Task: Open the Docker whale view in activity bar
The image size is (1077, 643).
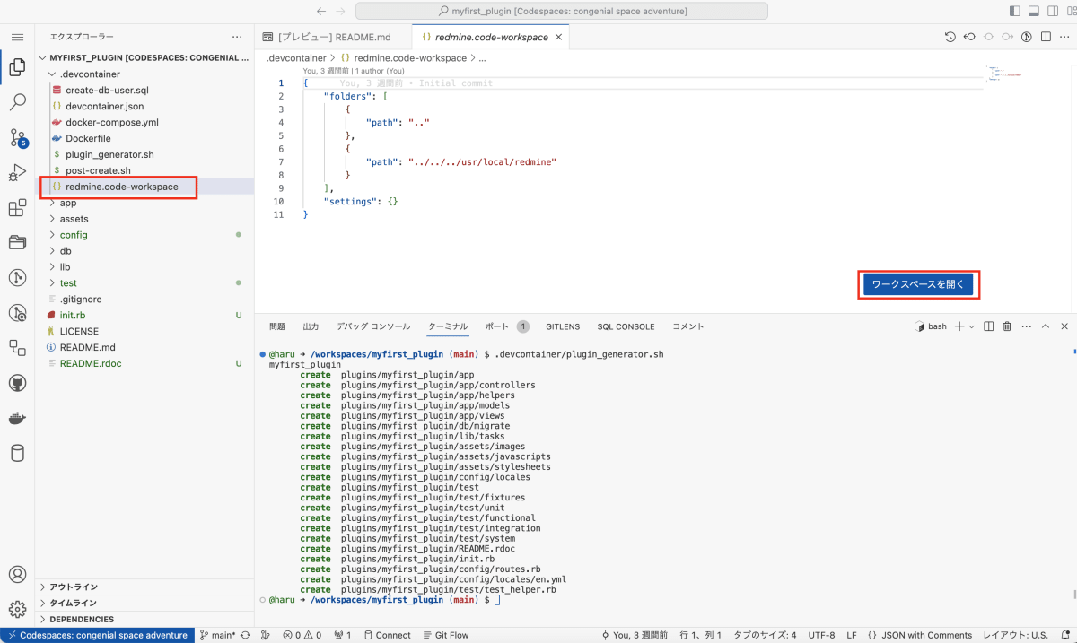Action: pyautogui.click(x=17, y=418)
